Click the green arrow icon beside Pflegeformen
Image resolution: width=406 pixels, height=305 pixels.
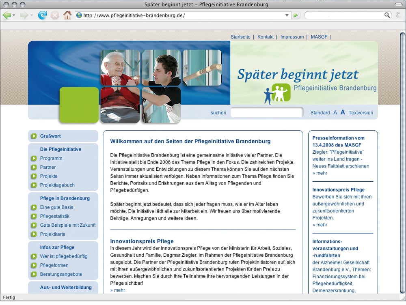tap(34, 265)
